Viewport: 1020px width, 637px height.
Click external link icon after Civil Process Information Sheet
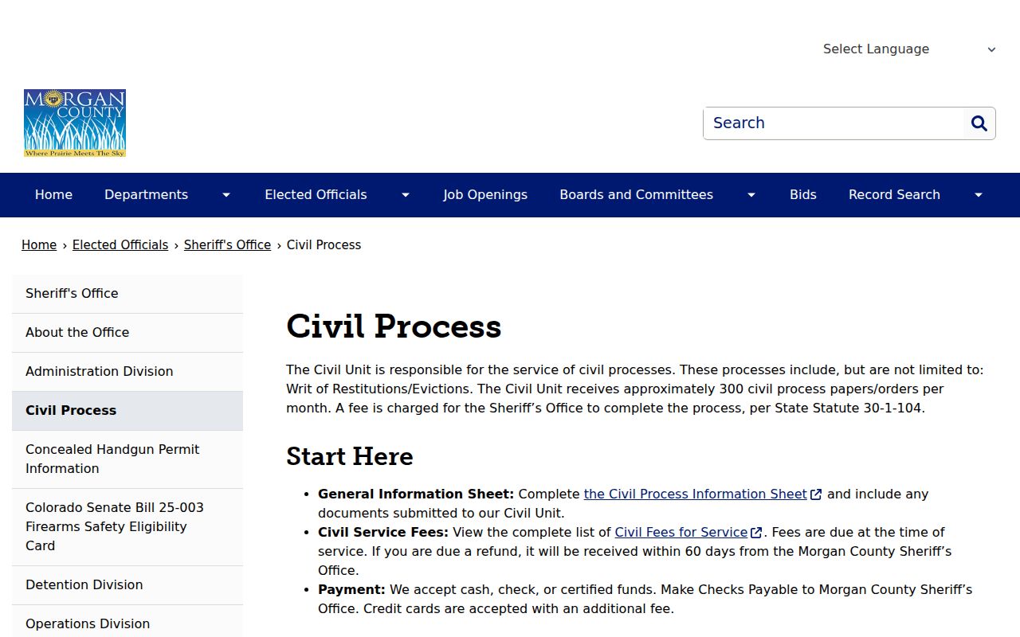[x=816, y=494]
